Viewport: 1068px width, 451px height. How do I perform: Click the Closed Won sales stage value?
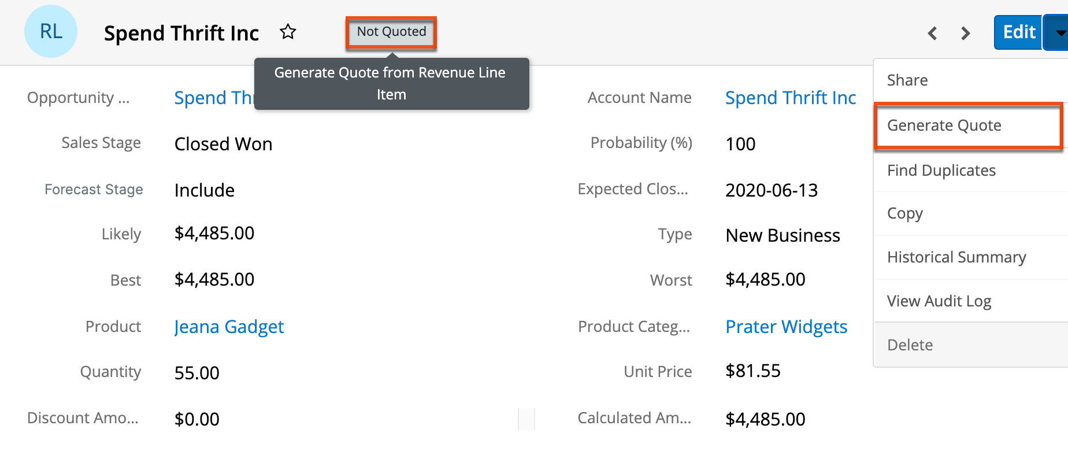click(223, 144)
